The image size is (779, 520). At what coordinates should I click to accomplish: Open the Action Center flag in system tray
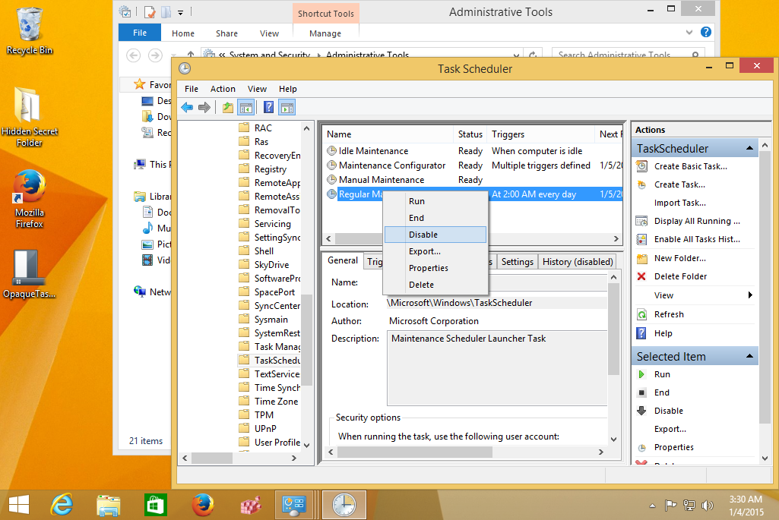tap(670, 505)
